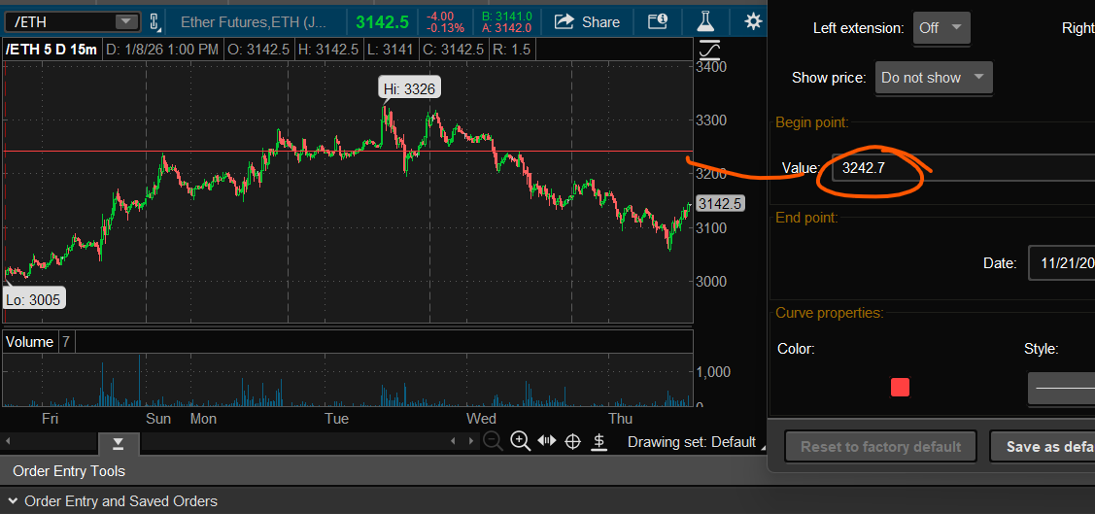Click the Begin point Value field 3242.7
Image resolution: width=1095 pixels, height=514 pixels.
pos(964,167)
